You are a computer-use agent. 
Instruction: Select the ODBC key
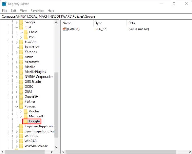[29, 86]
